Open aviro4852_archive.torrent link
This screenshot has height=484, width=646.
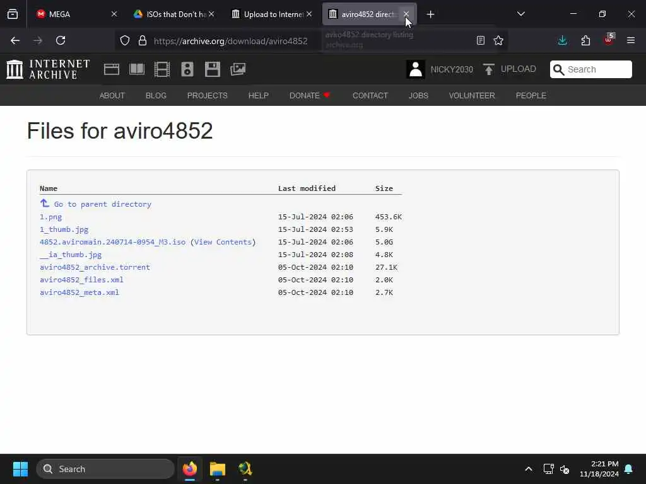pyautogui.click(x=95, y=267)
